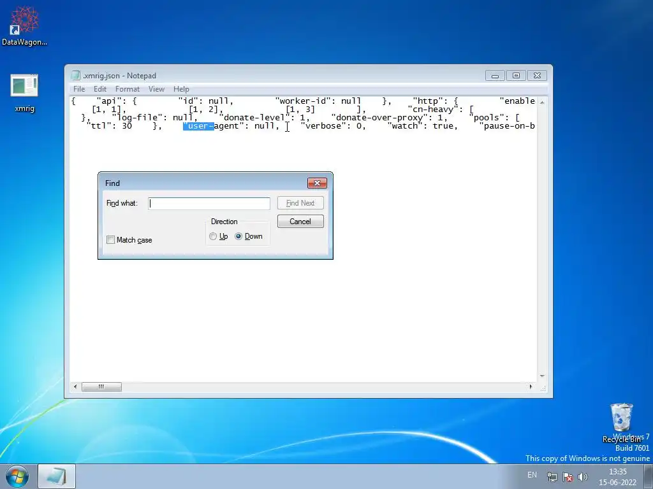Close the Find dialog
This screenshot has width=653, height=489.
pyautogui.click(x=317, y=183)
